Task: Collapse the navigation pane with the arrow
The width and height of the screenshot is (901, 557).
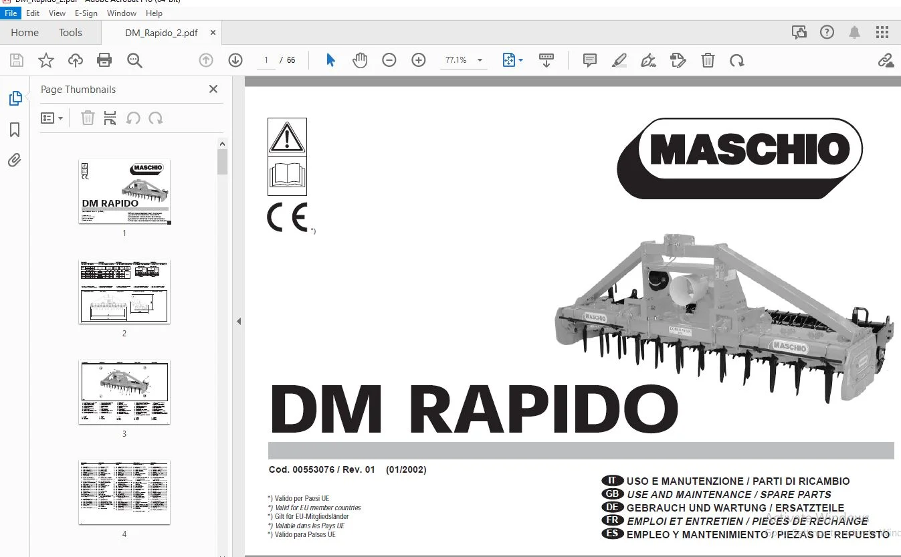Action: [239, 321]
